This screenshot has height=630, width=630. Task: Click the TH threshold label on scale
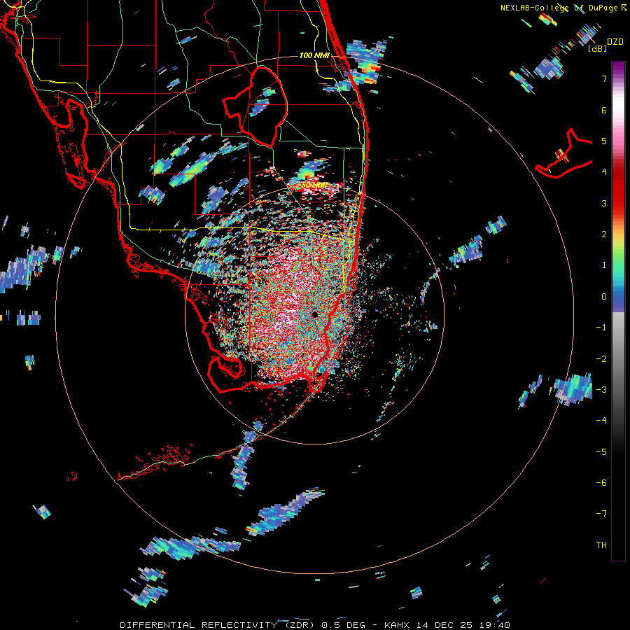tap(601, 545)
